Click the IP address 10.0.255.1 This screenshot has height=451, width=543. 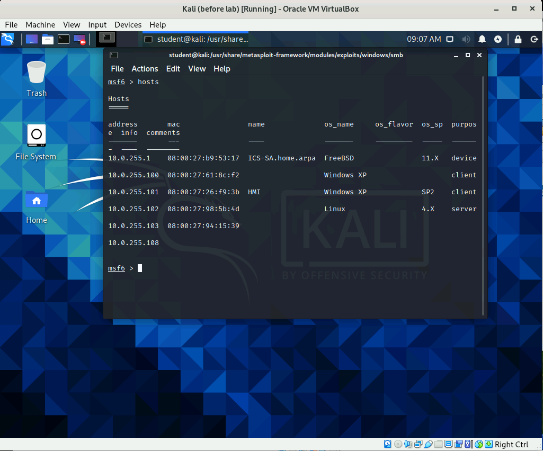[129, 158]
